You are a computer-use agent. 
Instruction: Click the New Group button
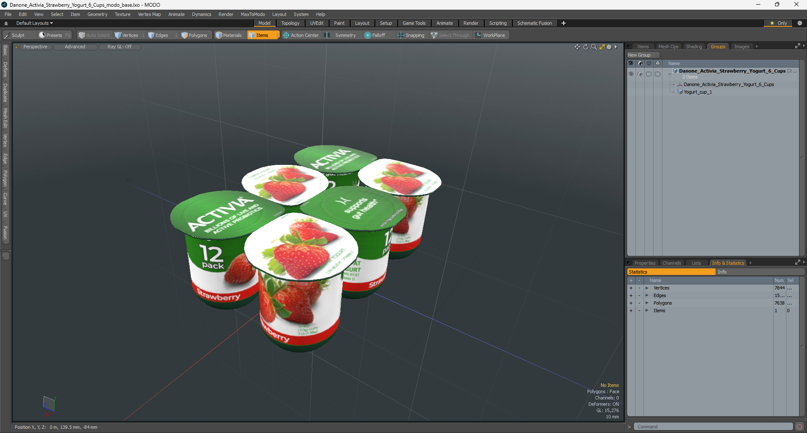(x=643, y=55)
